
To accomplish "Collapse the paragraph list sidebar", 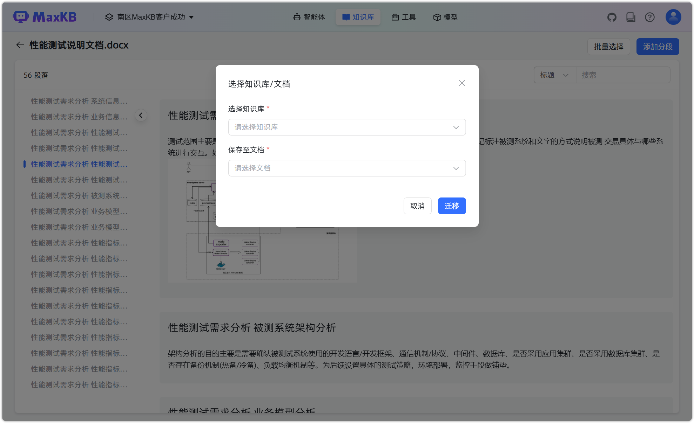I will tap(141, 115).
